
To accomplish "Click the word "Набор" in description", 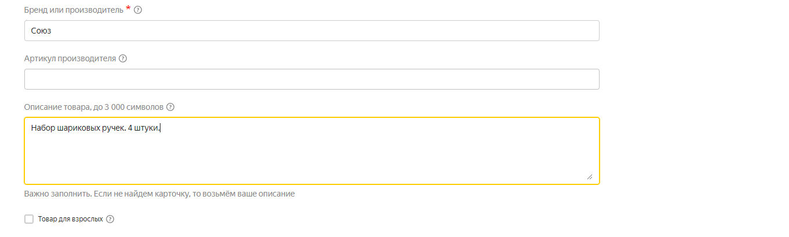I will (43, 128).
